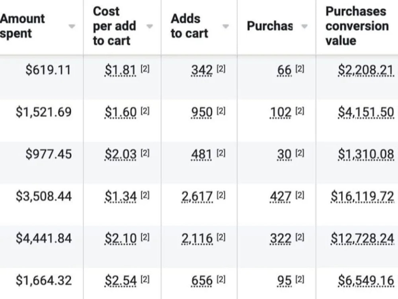398x299 pixels.
Task: Select the $2,208.21 conversion value
Action: point(366,70)
